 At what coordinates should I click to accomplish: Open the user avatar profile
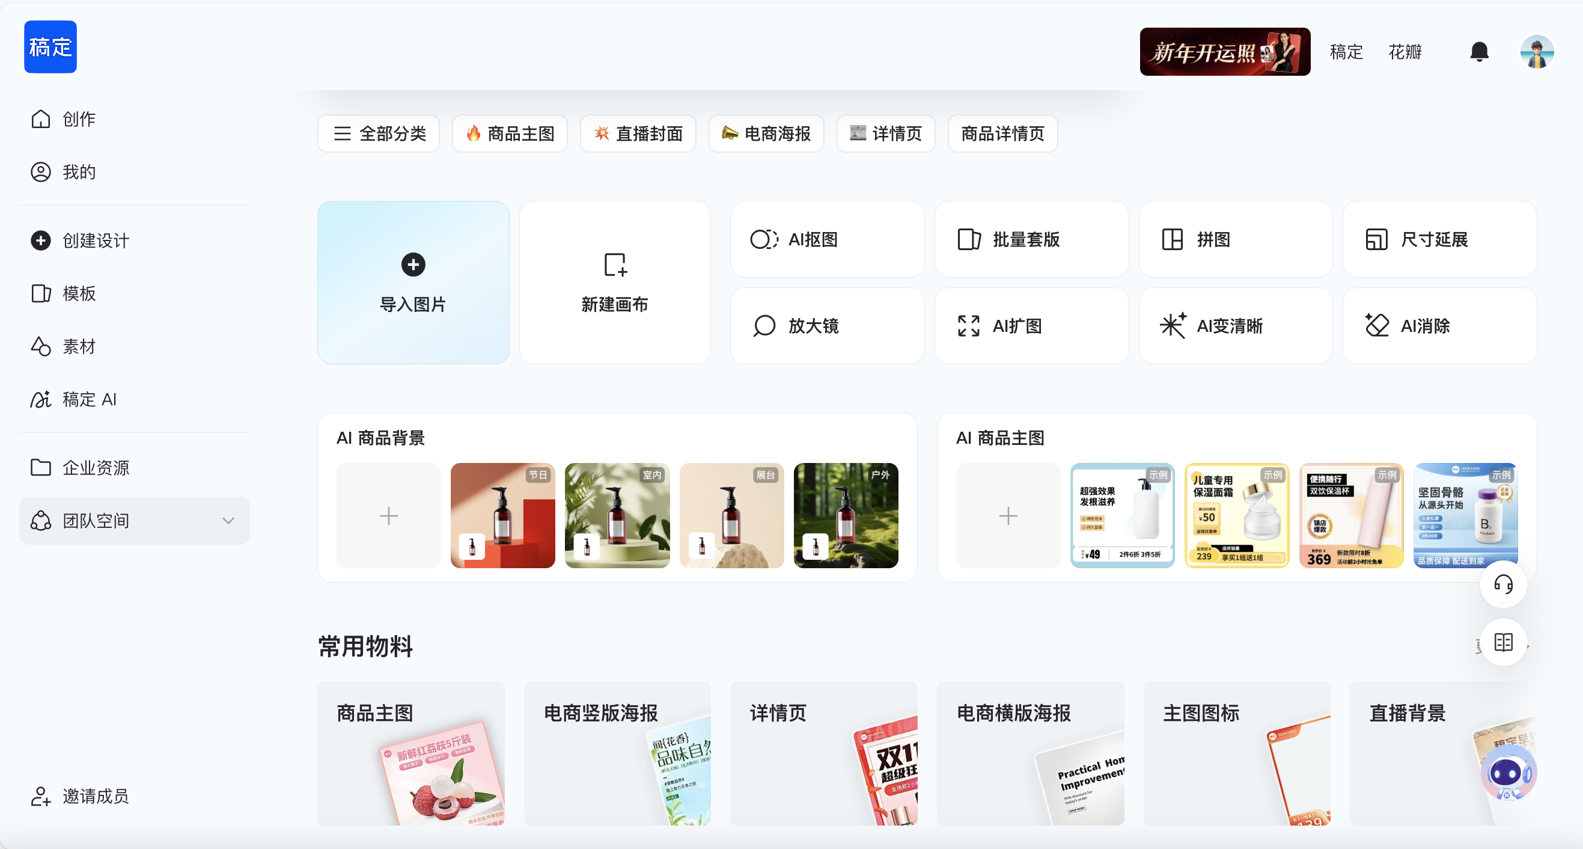tap(1537, 52)
